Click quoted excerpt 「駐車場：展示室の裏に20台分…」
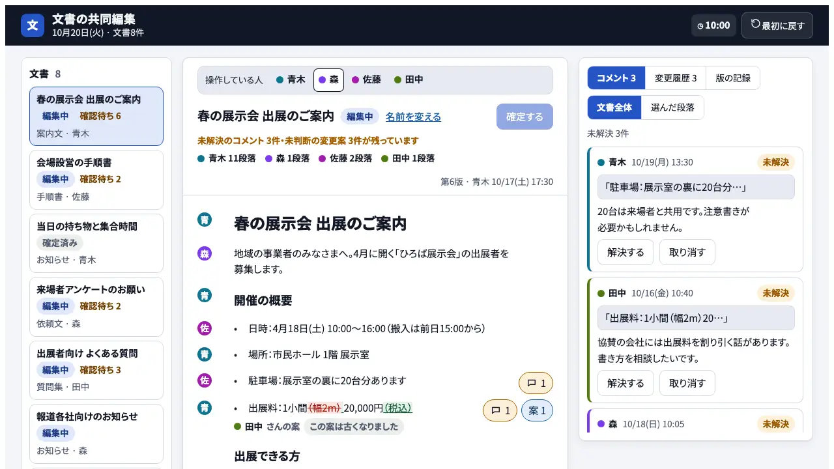Image resolution: width=834 pixels, height=469 pixels. click(x=696, y=187)
